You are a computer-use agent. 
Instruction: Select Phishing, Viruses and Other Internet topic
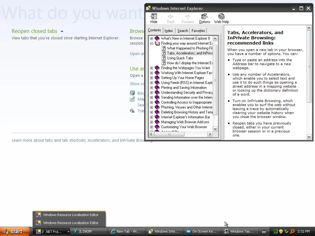187,107
